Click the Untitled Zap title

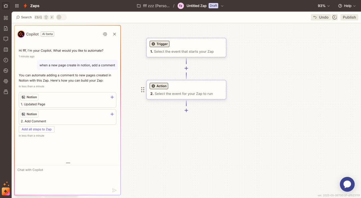click(x=197, y=6)
